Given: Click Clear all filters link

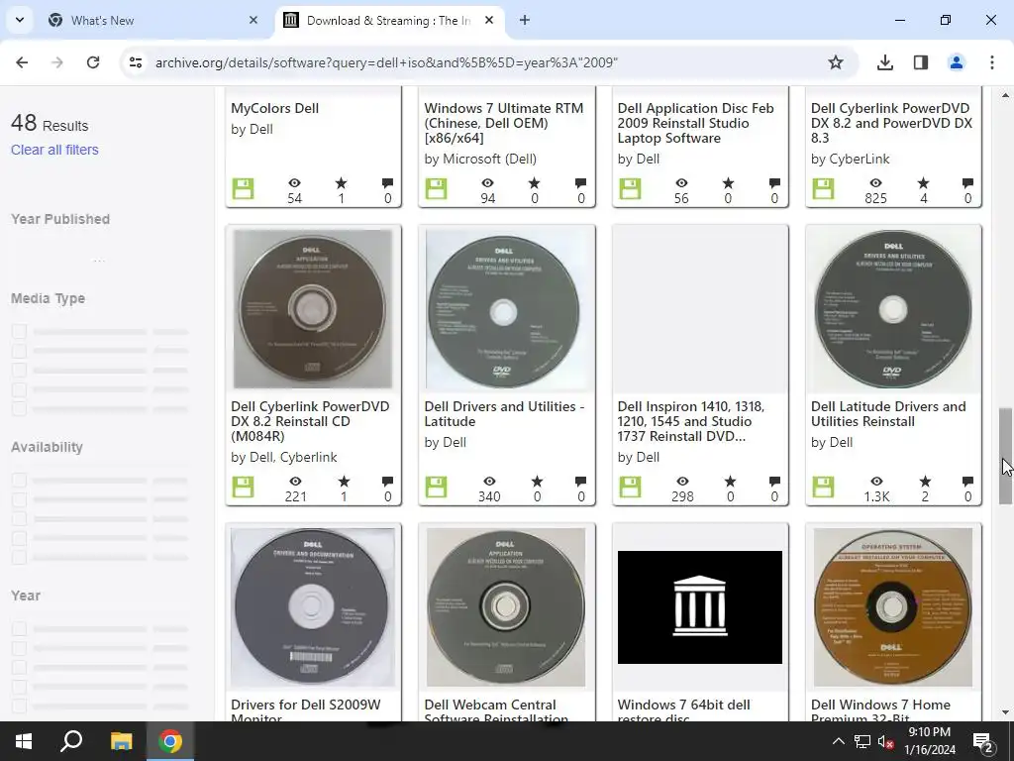Looking at the screenshot, I should 54,150.
